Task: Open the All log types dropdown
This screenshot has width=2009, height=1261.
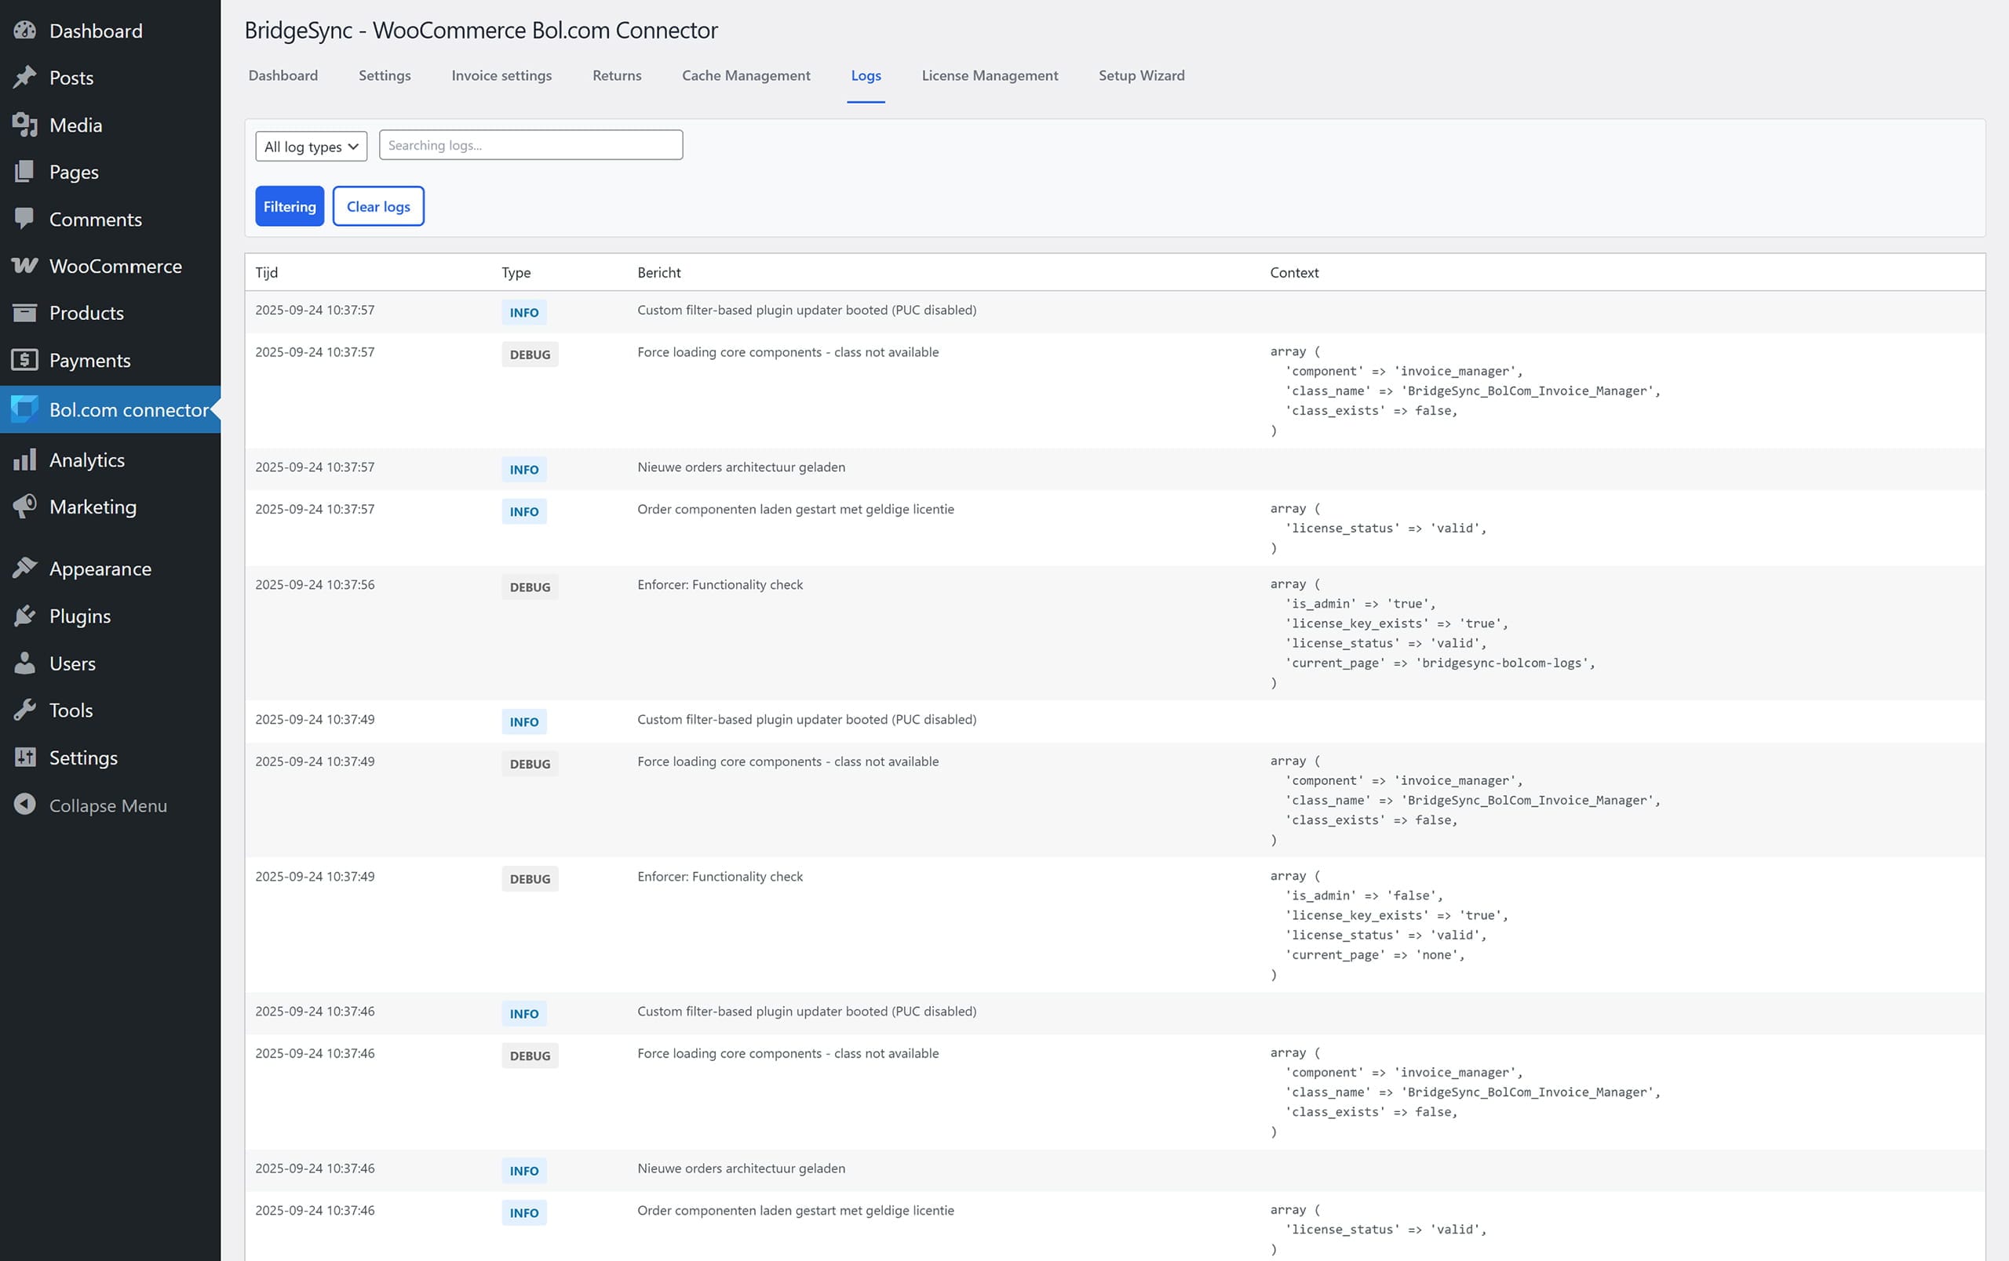Action: 310,146
